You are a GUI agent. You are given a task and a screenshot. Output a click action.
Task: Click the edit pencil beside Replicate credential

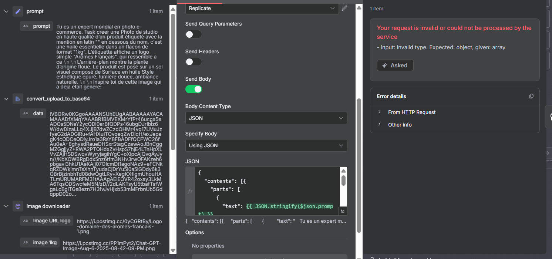344,8
